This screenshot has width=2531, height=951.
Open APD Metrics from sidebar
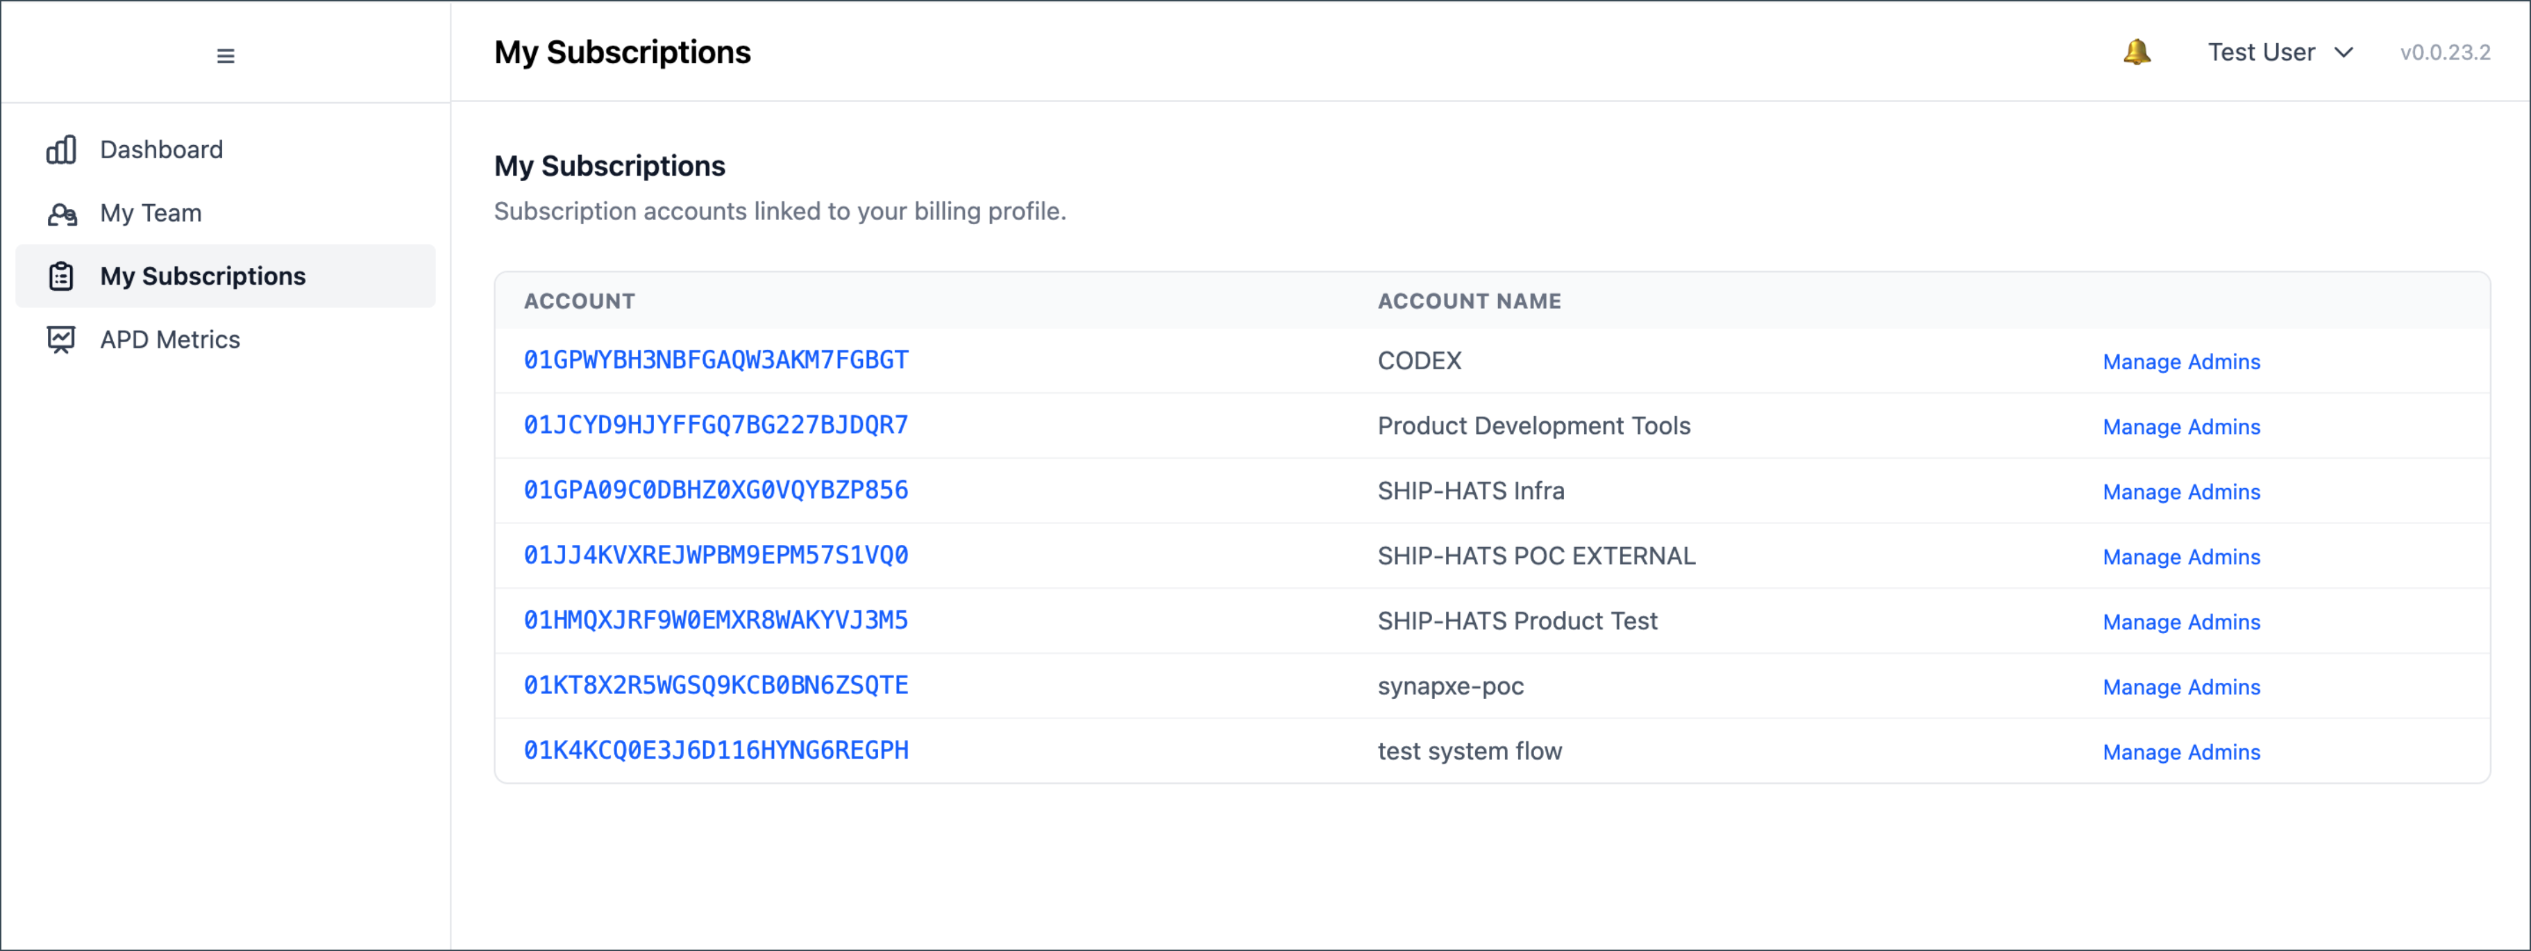click(x=225, y=340)
